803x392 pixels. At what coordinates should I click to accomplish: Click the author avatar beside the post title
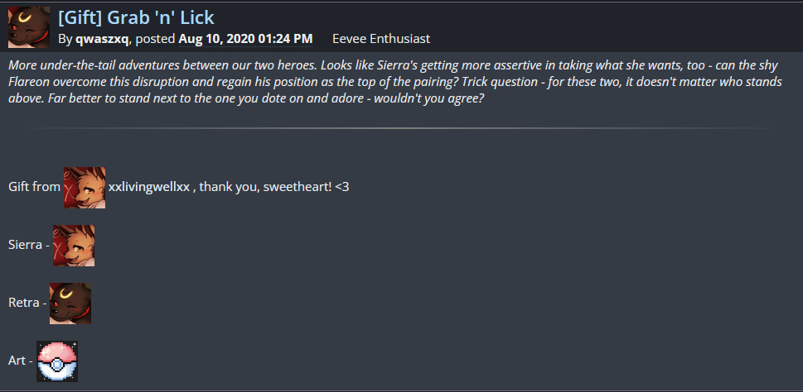click(28, 26)
